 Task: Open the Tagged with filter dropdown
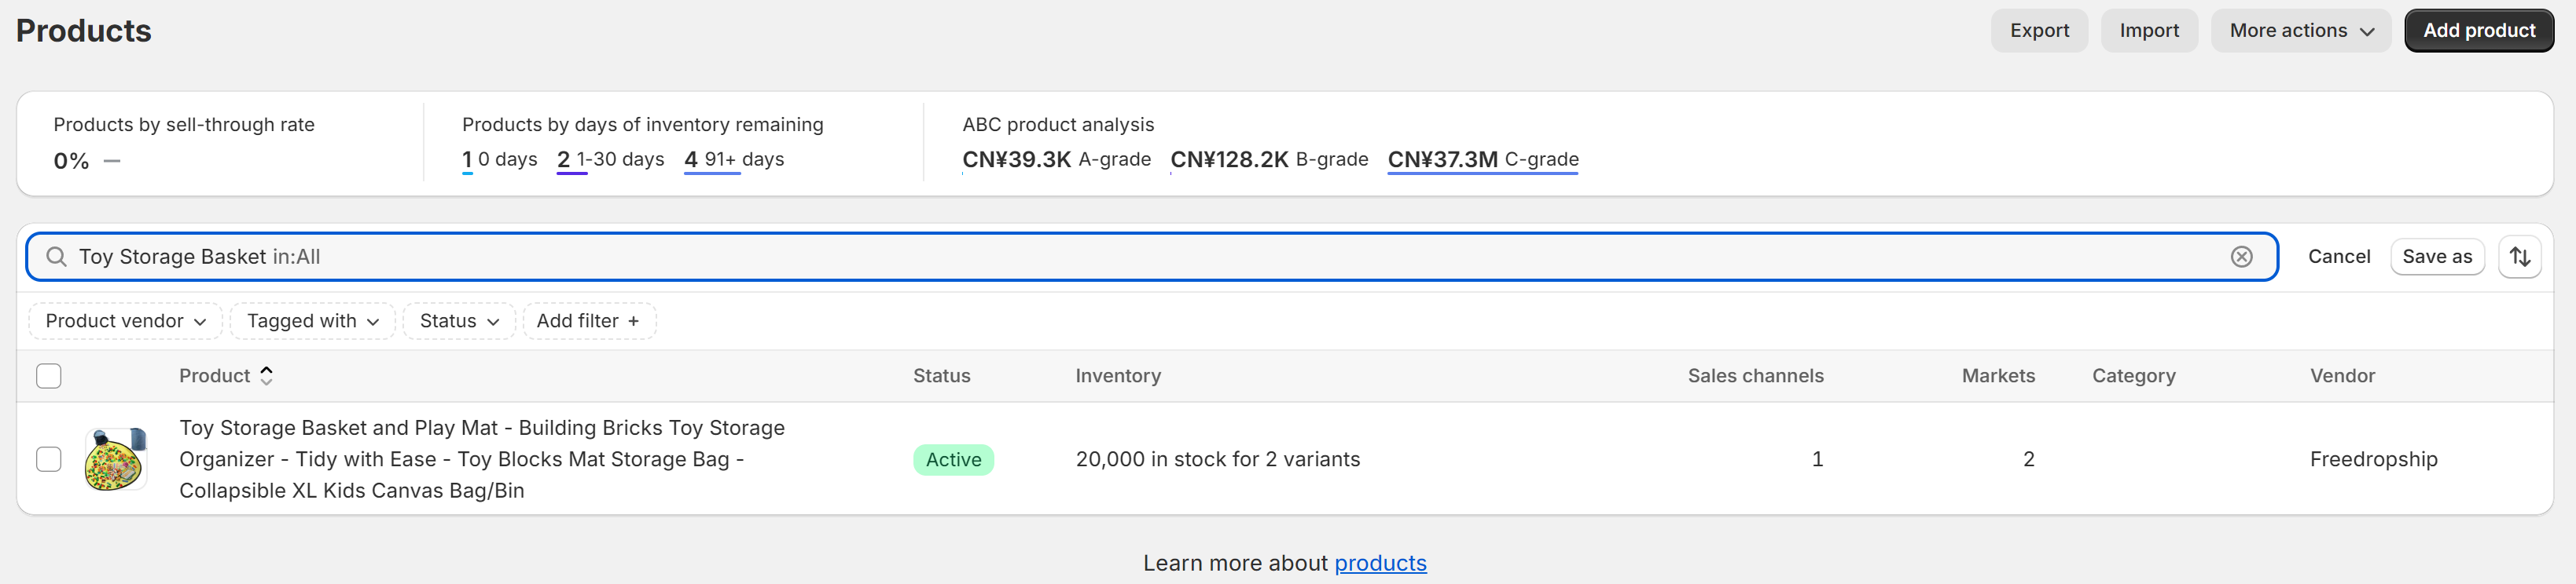click(313, 322)
